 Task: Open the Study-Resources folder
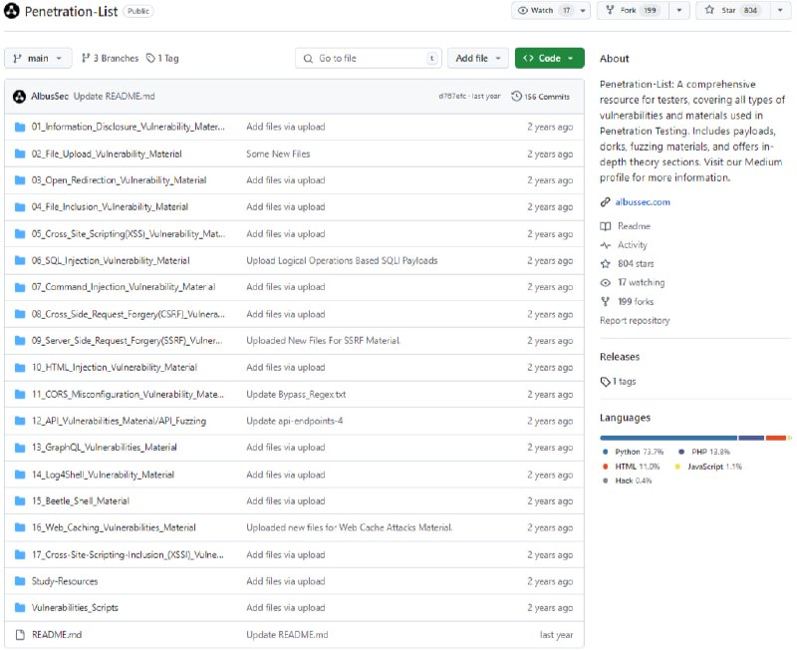coord(65,581)
